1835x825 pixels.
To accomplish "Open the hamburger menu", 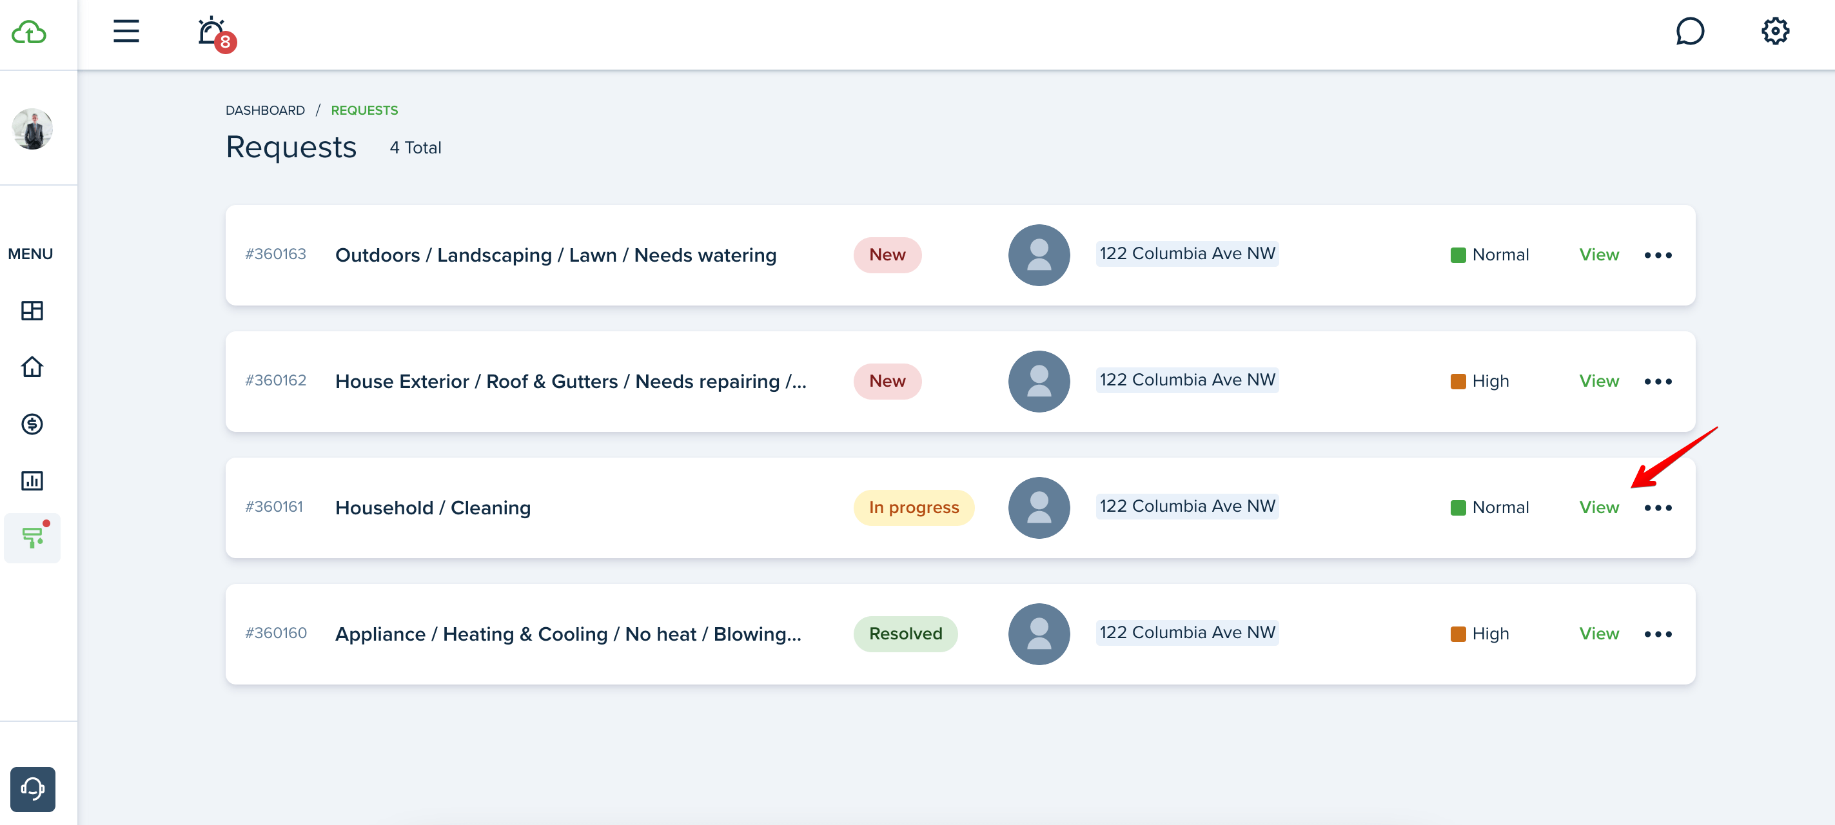I will 126,32.
